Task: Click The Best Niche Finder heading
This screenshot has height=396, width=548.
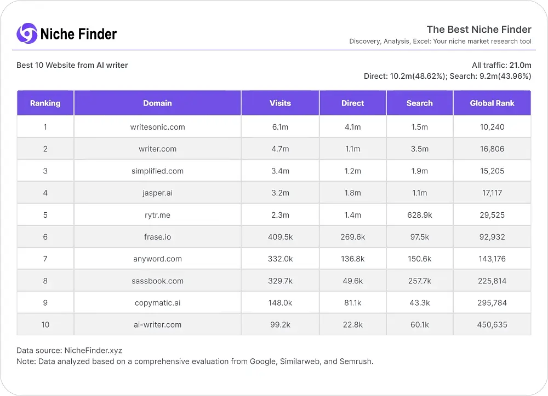Action: point(479,29)
